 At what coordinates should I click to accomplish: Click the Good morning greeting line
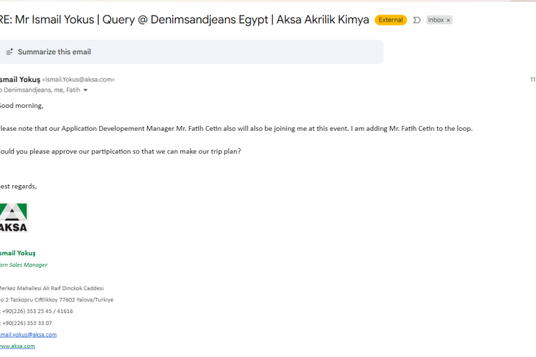click(x=22, y=106)
